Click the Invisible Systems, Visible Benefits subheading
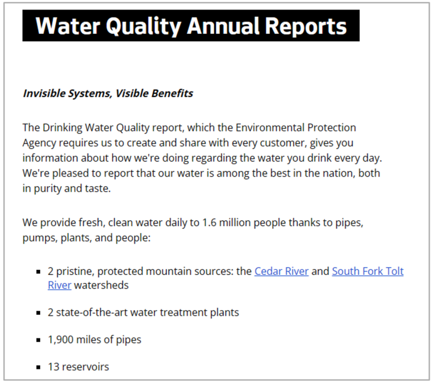 point(108,94)
